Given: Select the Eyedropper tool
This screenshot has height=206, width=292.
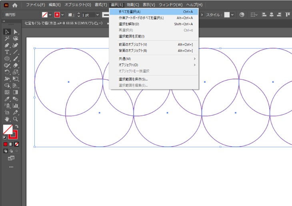Looking at the screenshot, I should click(x=7, y=99).
